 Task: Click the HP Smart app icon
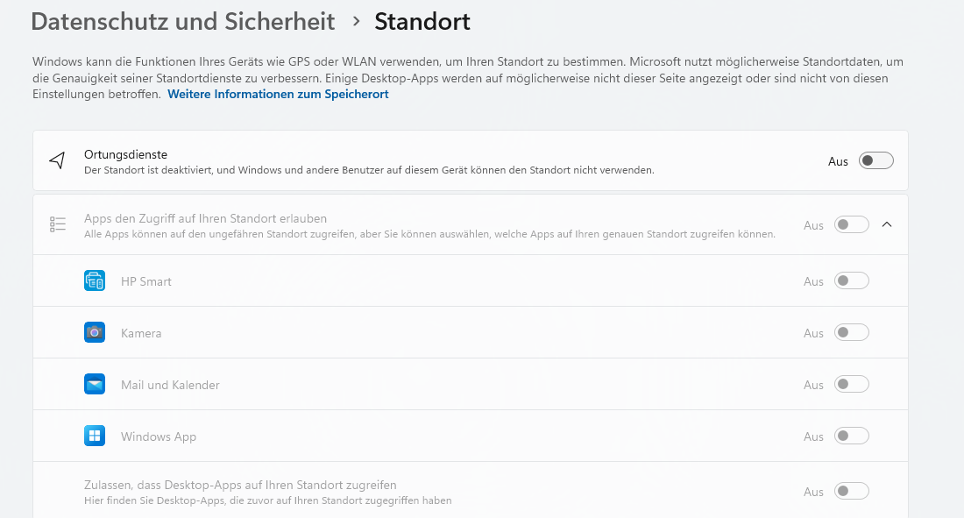(95, 281)
